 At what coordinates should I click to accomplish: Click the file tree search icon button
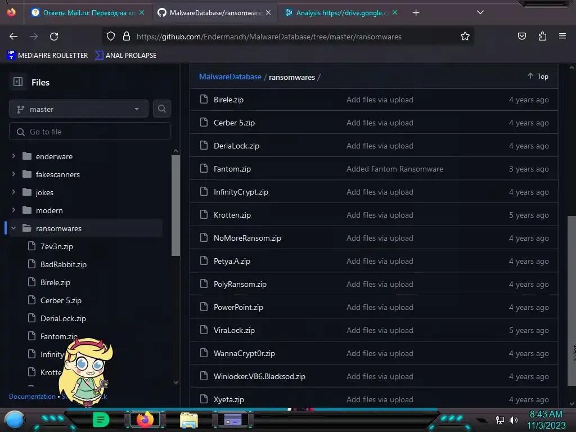point(162,109)
